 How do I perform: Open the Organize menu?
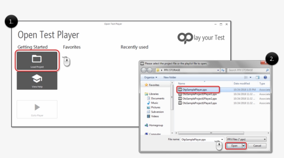tap(151, 77)
